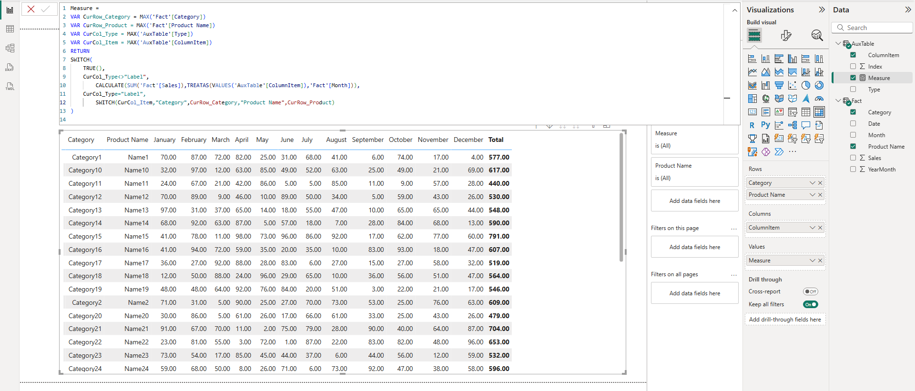Open Report view in left sidebar

10,10
